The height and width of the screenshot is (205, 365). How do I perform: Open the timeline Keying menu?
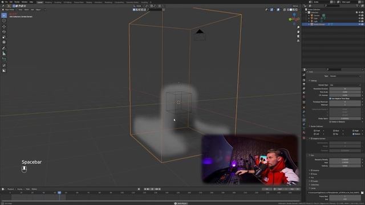(21, 189)
